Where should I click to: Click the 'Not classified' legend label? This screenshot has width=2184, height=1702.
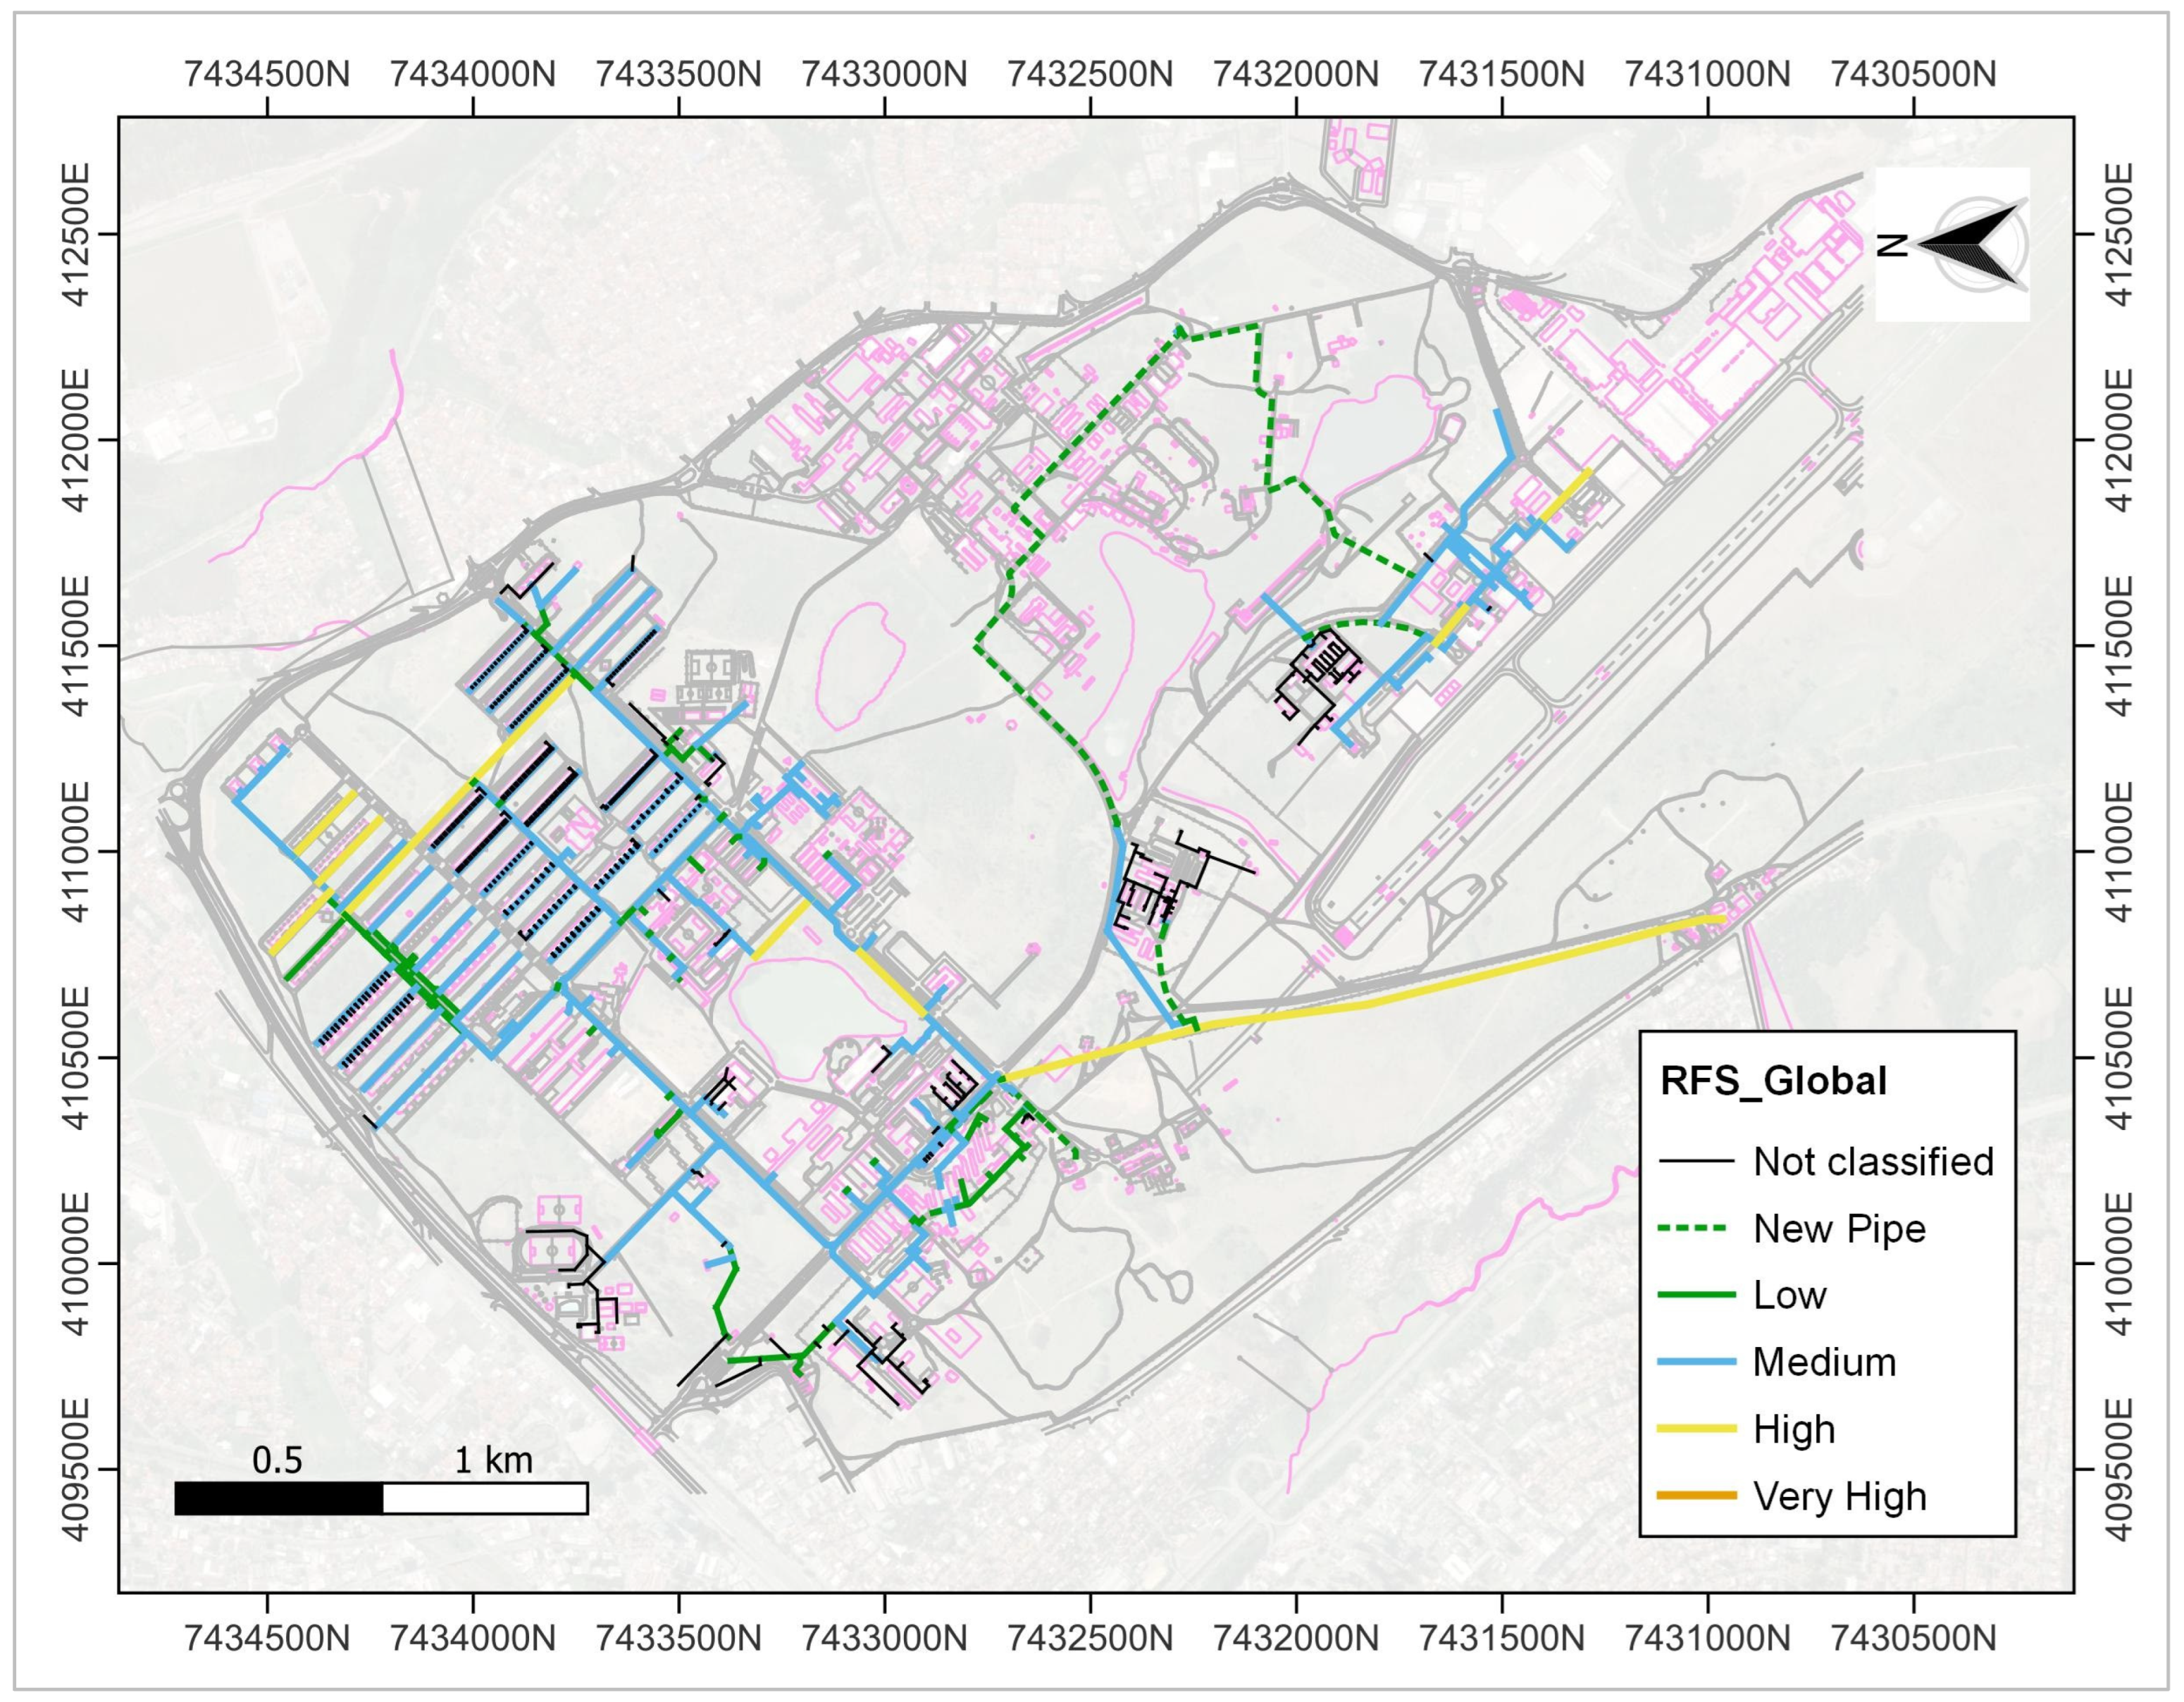click(x=1873, y=1162)
